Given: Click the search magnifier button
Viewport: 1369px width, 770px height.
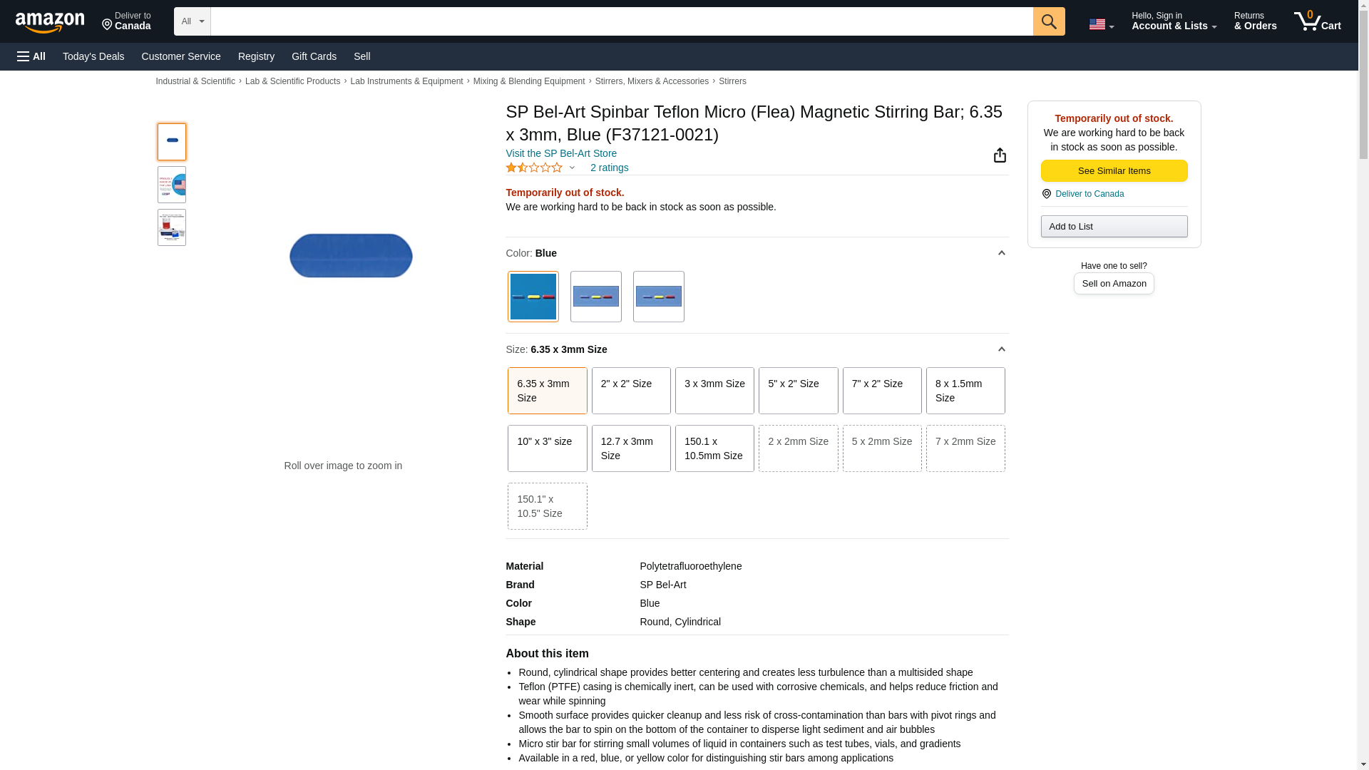Looking at the screenshot, I should [x=1048, y=21].
